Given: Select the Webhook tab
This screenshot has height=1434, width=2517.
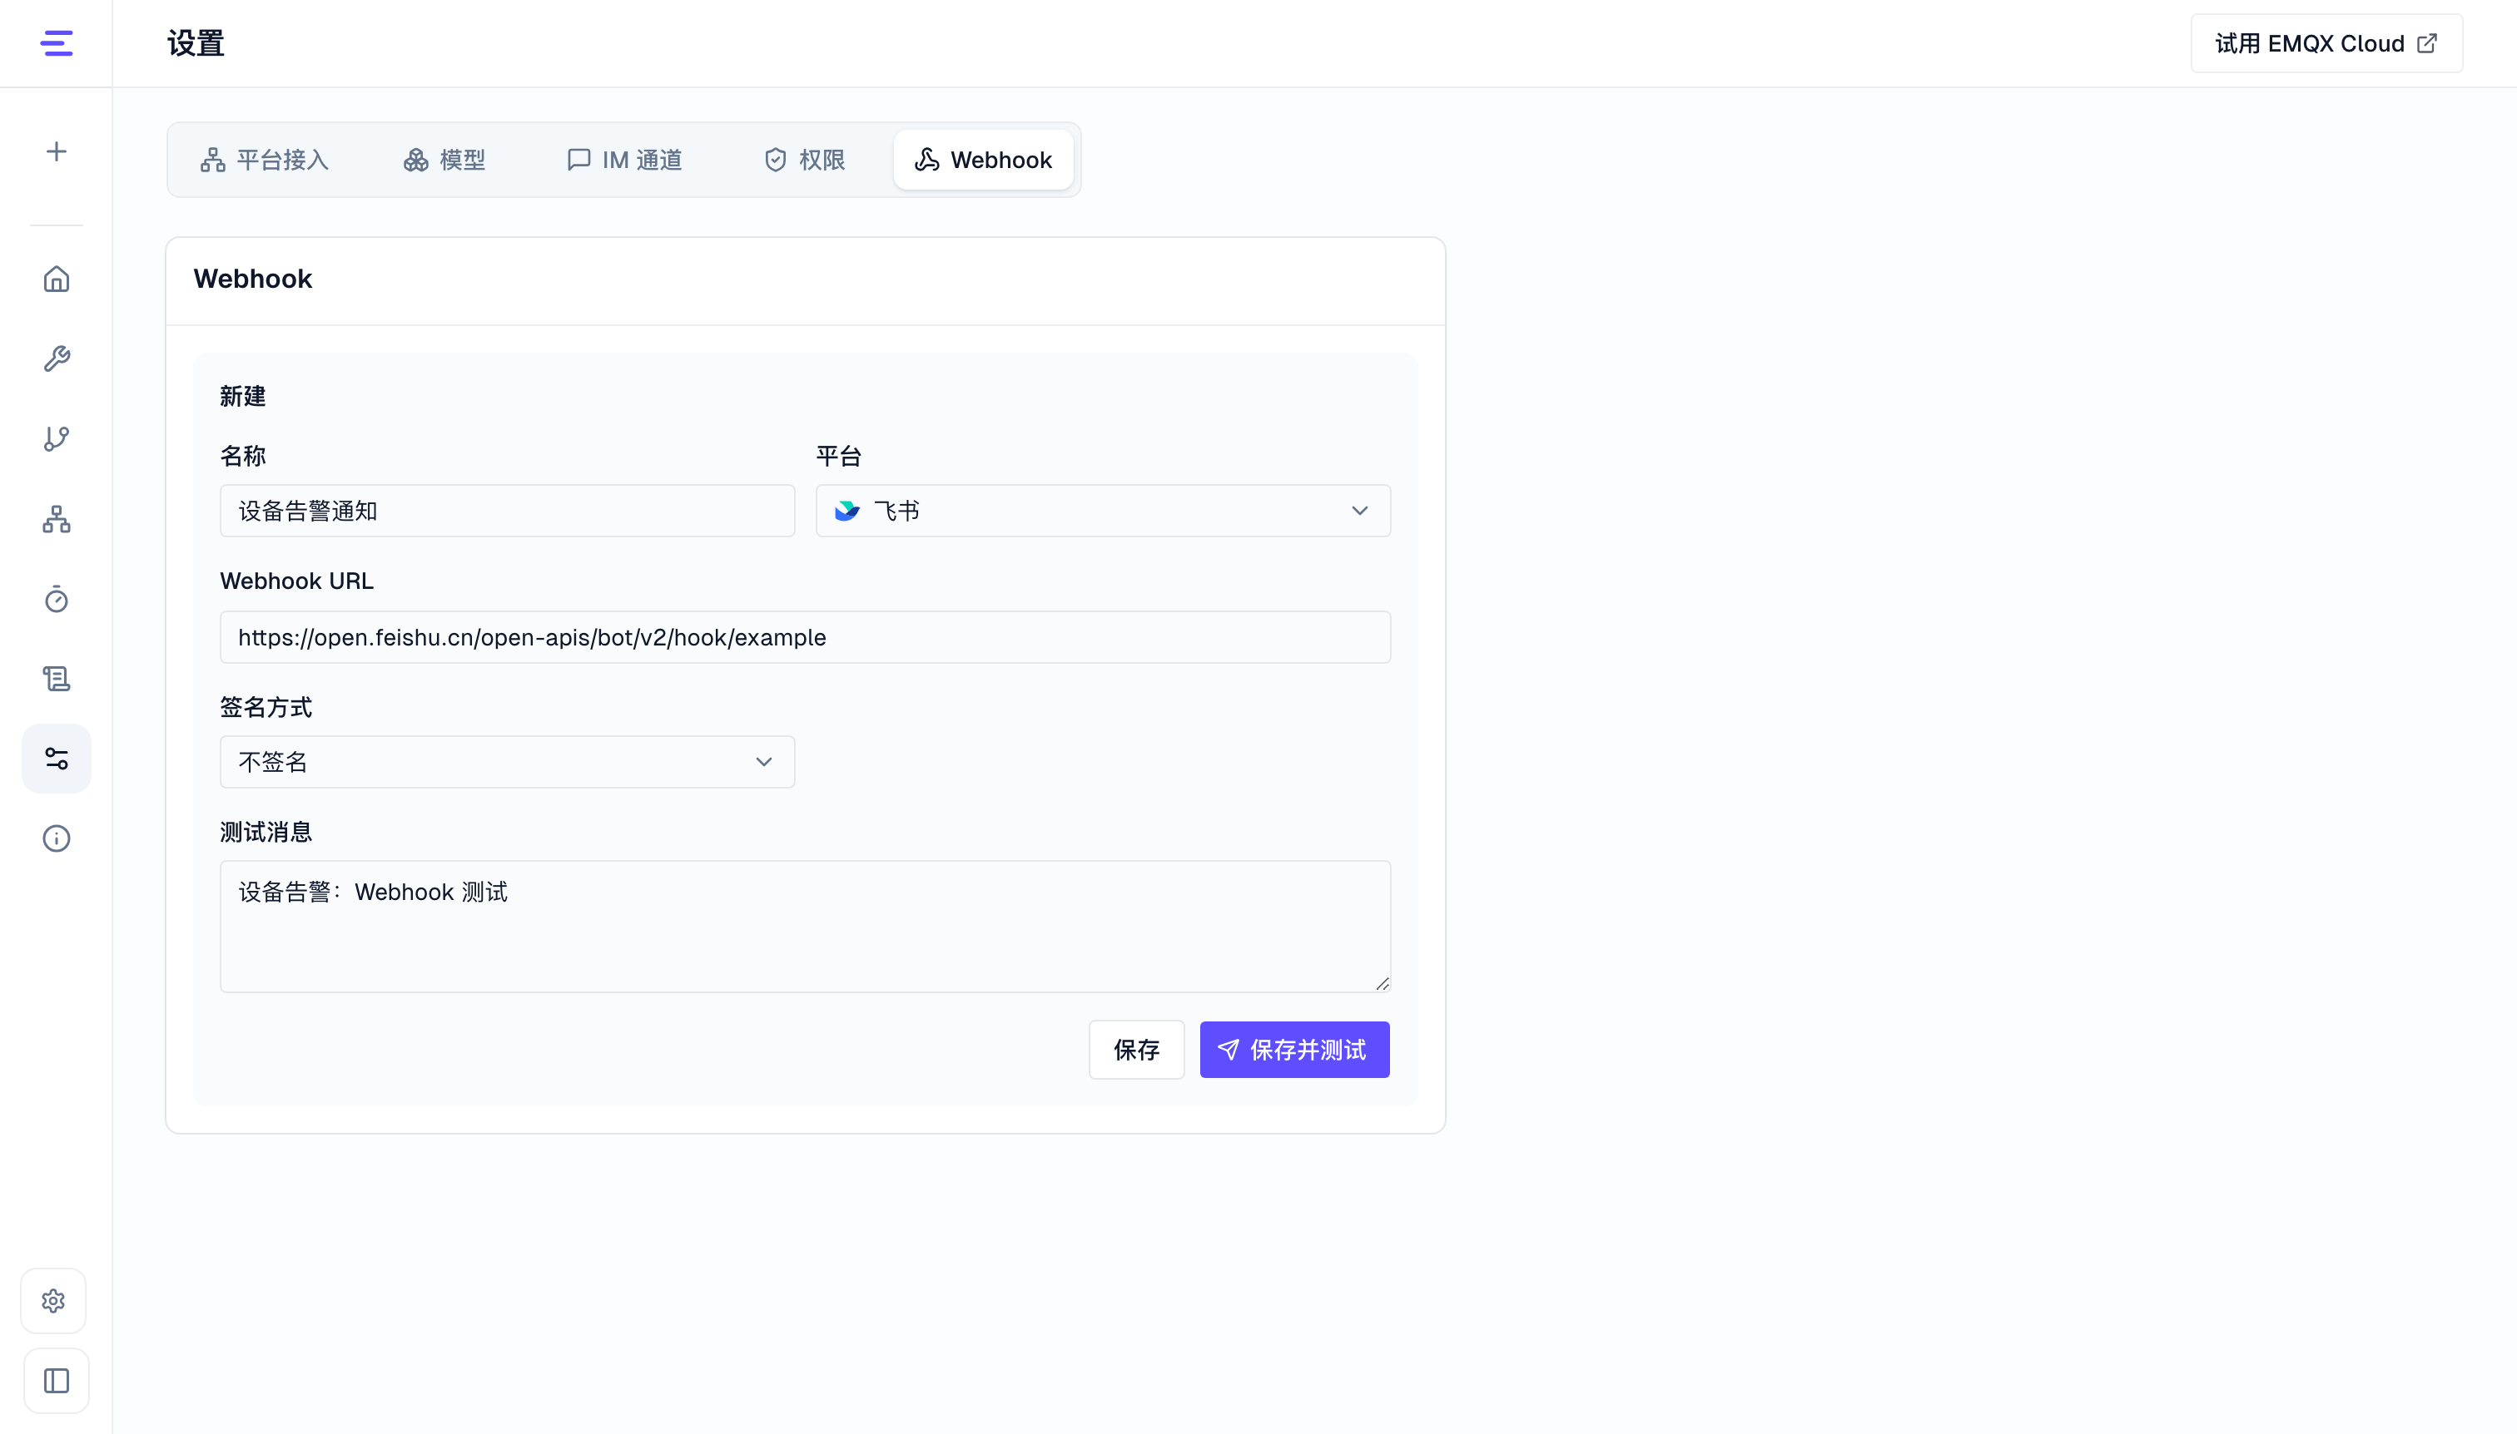Looking at the screenshot, I should click(x=984, y=160).
